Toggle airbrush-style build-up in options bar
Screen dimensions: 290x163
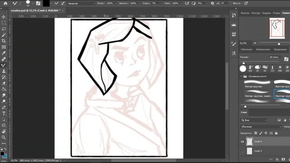point(187,3)
